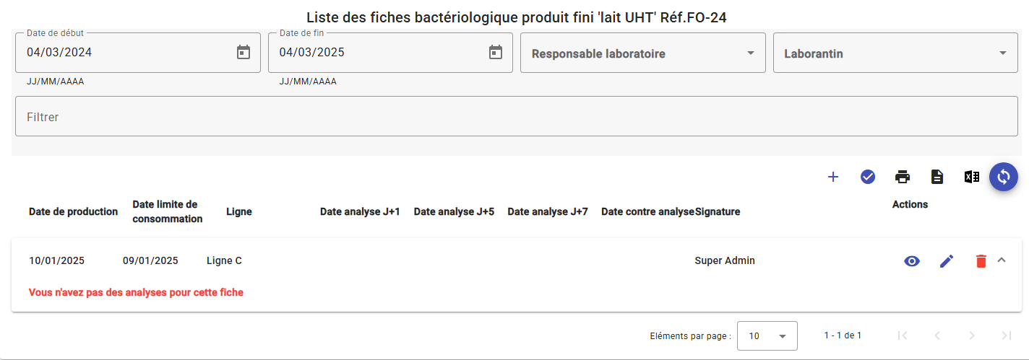Click the round blue refresh button
The height and width of the screenshot is (360, 1029).
coord(1003,177)
